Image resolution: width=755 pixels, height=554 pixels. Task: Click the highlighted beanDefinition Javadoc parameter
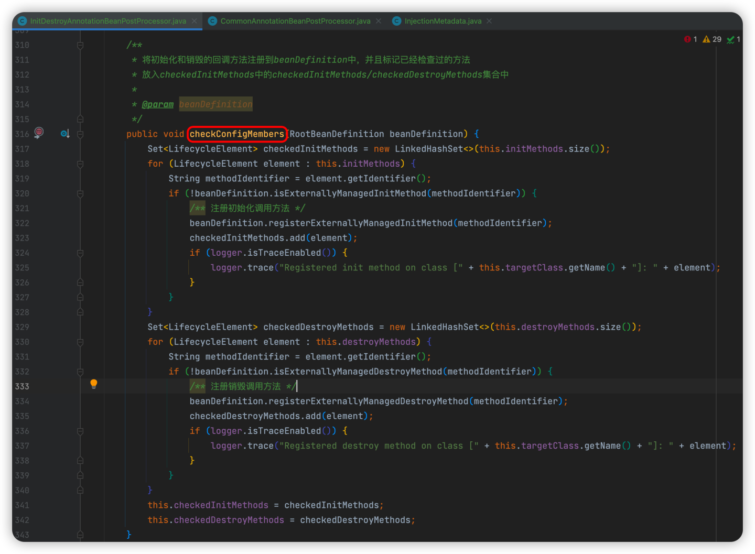point(215,104)
